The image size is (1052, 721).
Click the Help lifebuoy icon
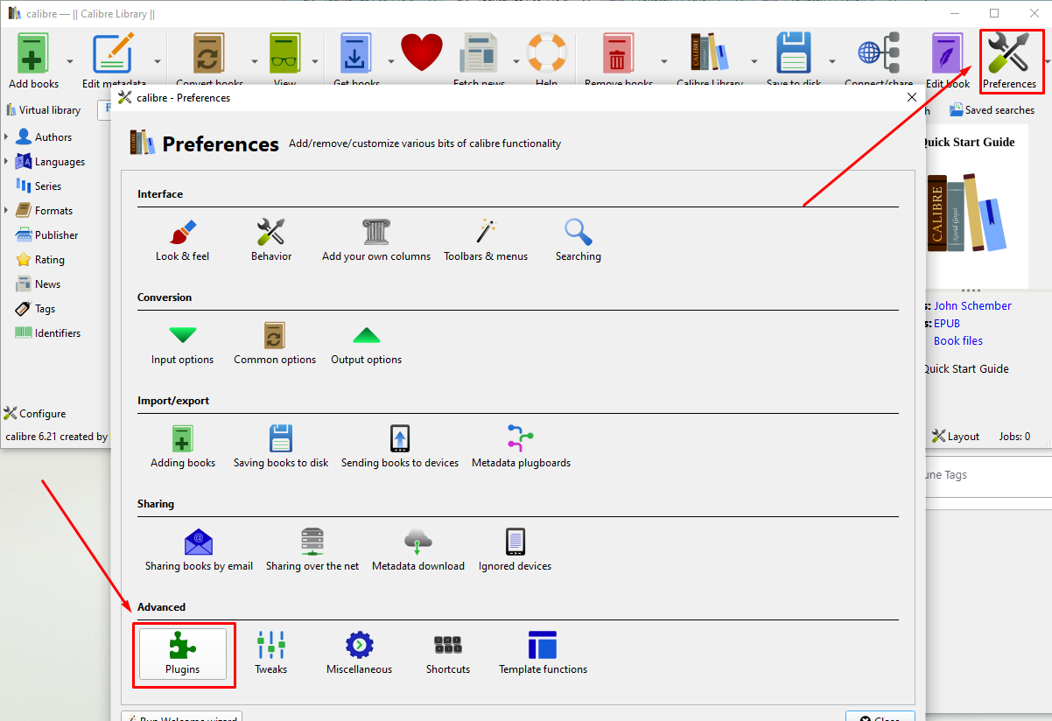[546, 54]
